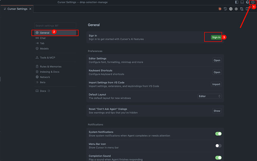The image size is (257, 161).
Task: Open the Docs link in sidebar
Action: pyautogui.click(x=43, y=91)
